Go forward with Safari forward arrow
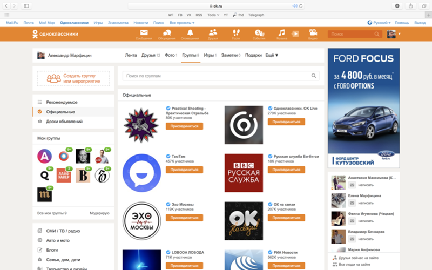The width and height of the screenshot is (432, 270). (x=15, y=5)
